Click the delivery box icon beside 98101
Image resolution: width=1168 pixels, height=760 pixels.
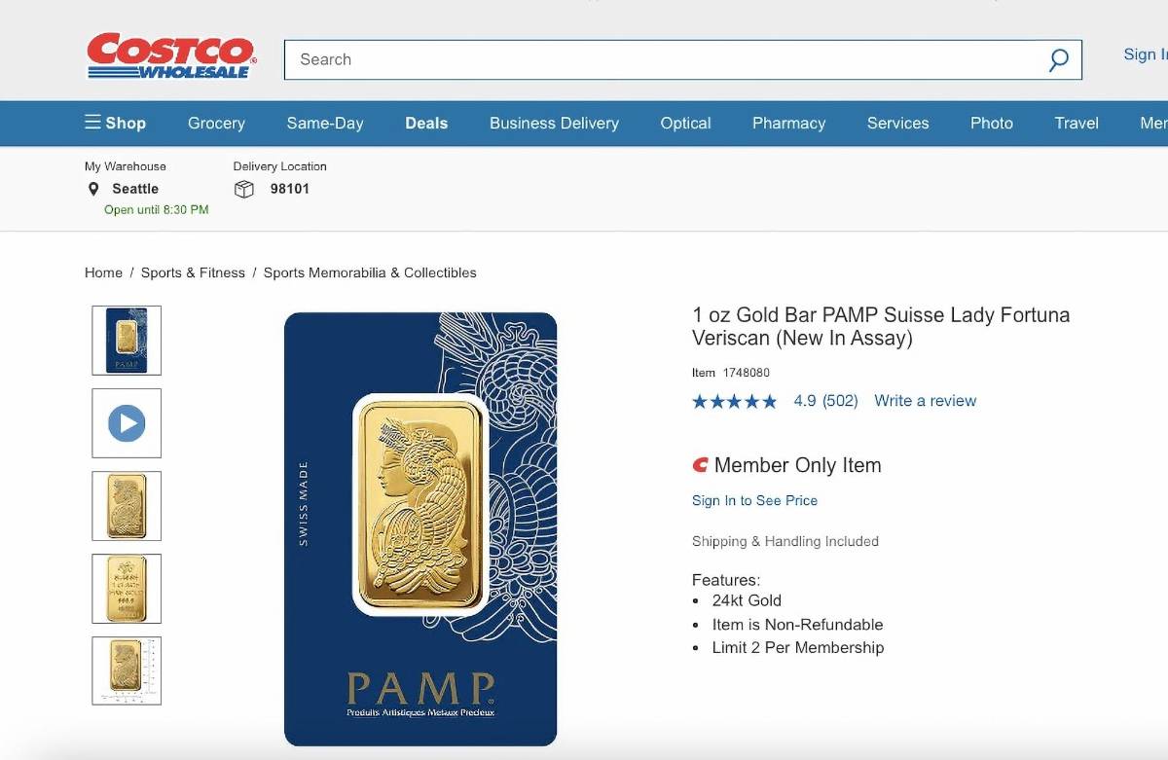click(x=243, y=189)
